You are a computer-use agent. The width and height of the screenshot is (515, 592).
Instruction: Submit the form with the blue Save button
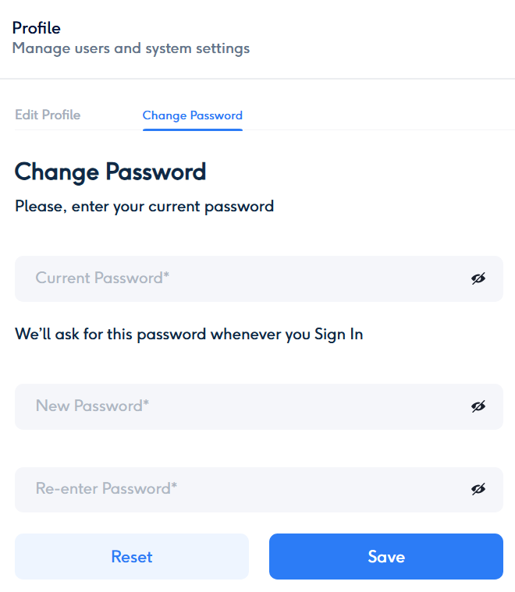coord(386,557)
